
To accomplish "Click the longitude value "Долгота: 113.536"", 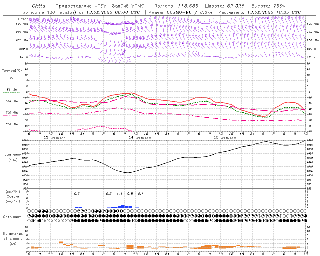I will [176, 6].
